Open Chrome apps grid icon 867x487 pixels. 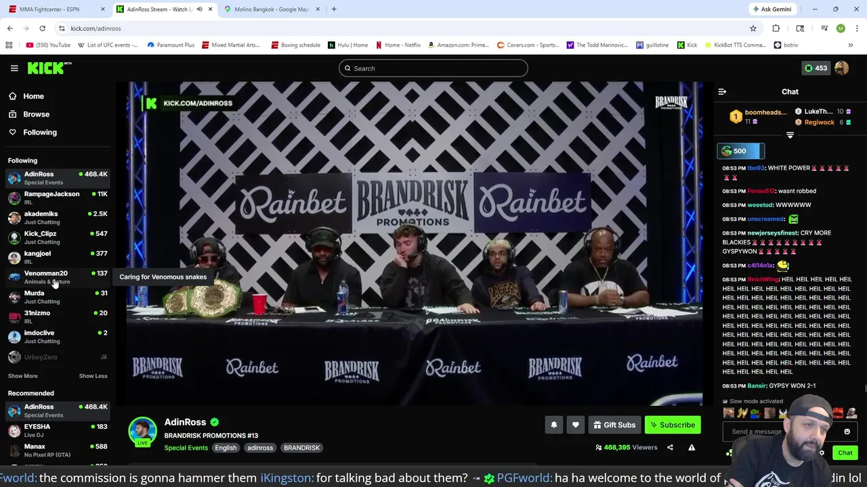9,45
